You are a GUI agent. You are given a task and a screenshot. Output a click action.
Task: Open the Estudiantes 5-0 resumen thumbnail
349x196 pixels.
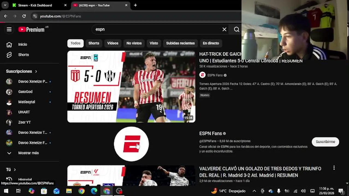coord(131,87)
